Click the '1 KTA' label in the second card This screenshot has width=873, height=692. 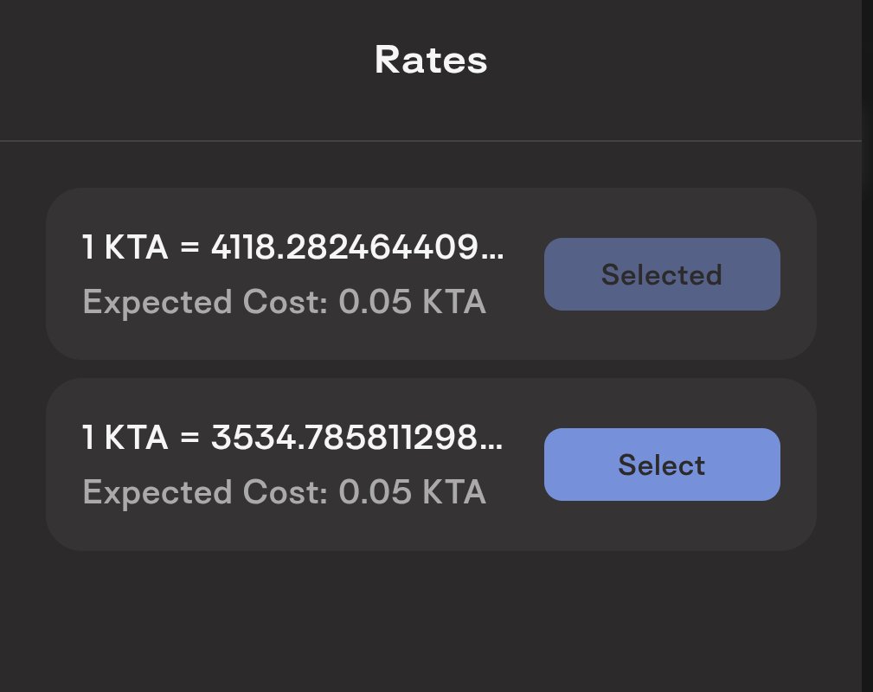(x=125, y=437)
